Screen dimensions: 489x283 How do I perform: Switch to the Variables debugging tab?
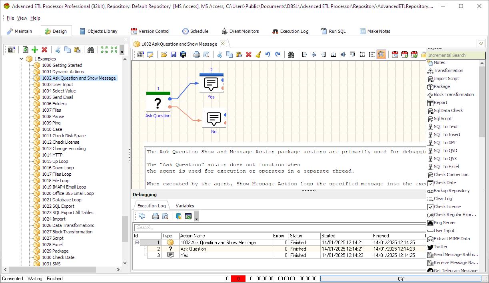(x=185, y=206)
